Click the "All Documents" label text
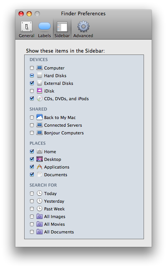Image resolution: width=167 pixels, height=268 pixels. (x=59, y=232)
